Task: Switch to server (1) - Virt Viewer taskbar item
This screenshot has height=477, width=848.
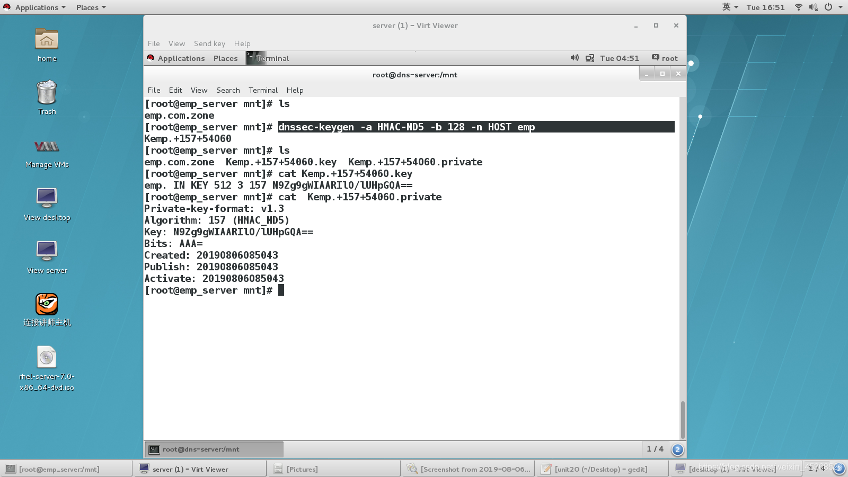Action: pyautogui.click(x=201, y=469)
